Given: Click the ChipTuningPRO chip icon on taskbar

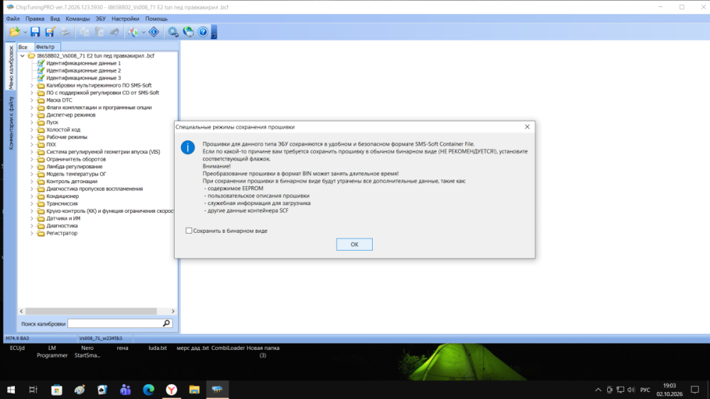Looking at the screenshot, I should [x=217, y=390].
